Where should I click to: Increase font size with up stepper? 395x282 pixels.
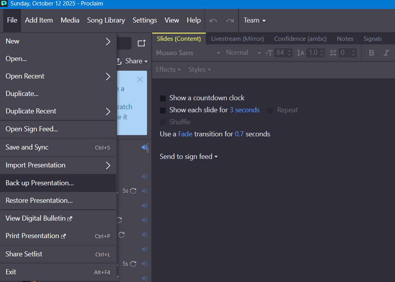coord(290,51)
